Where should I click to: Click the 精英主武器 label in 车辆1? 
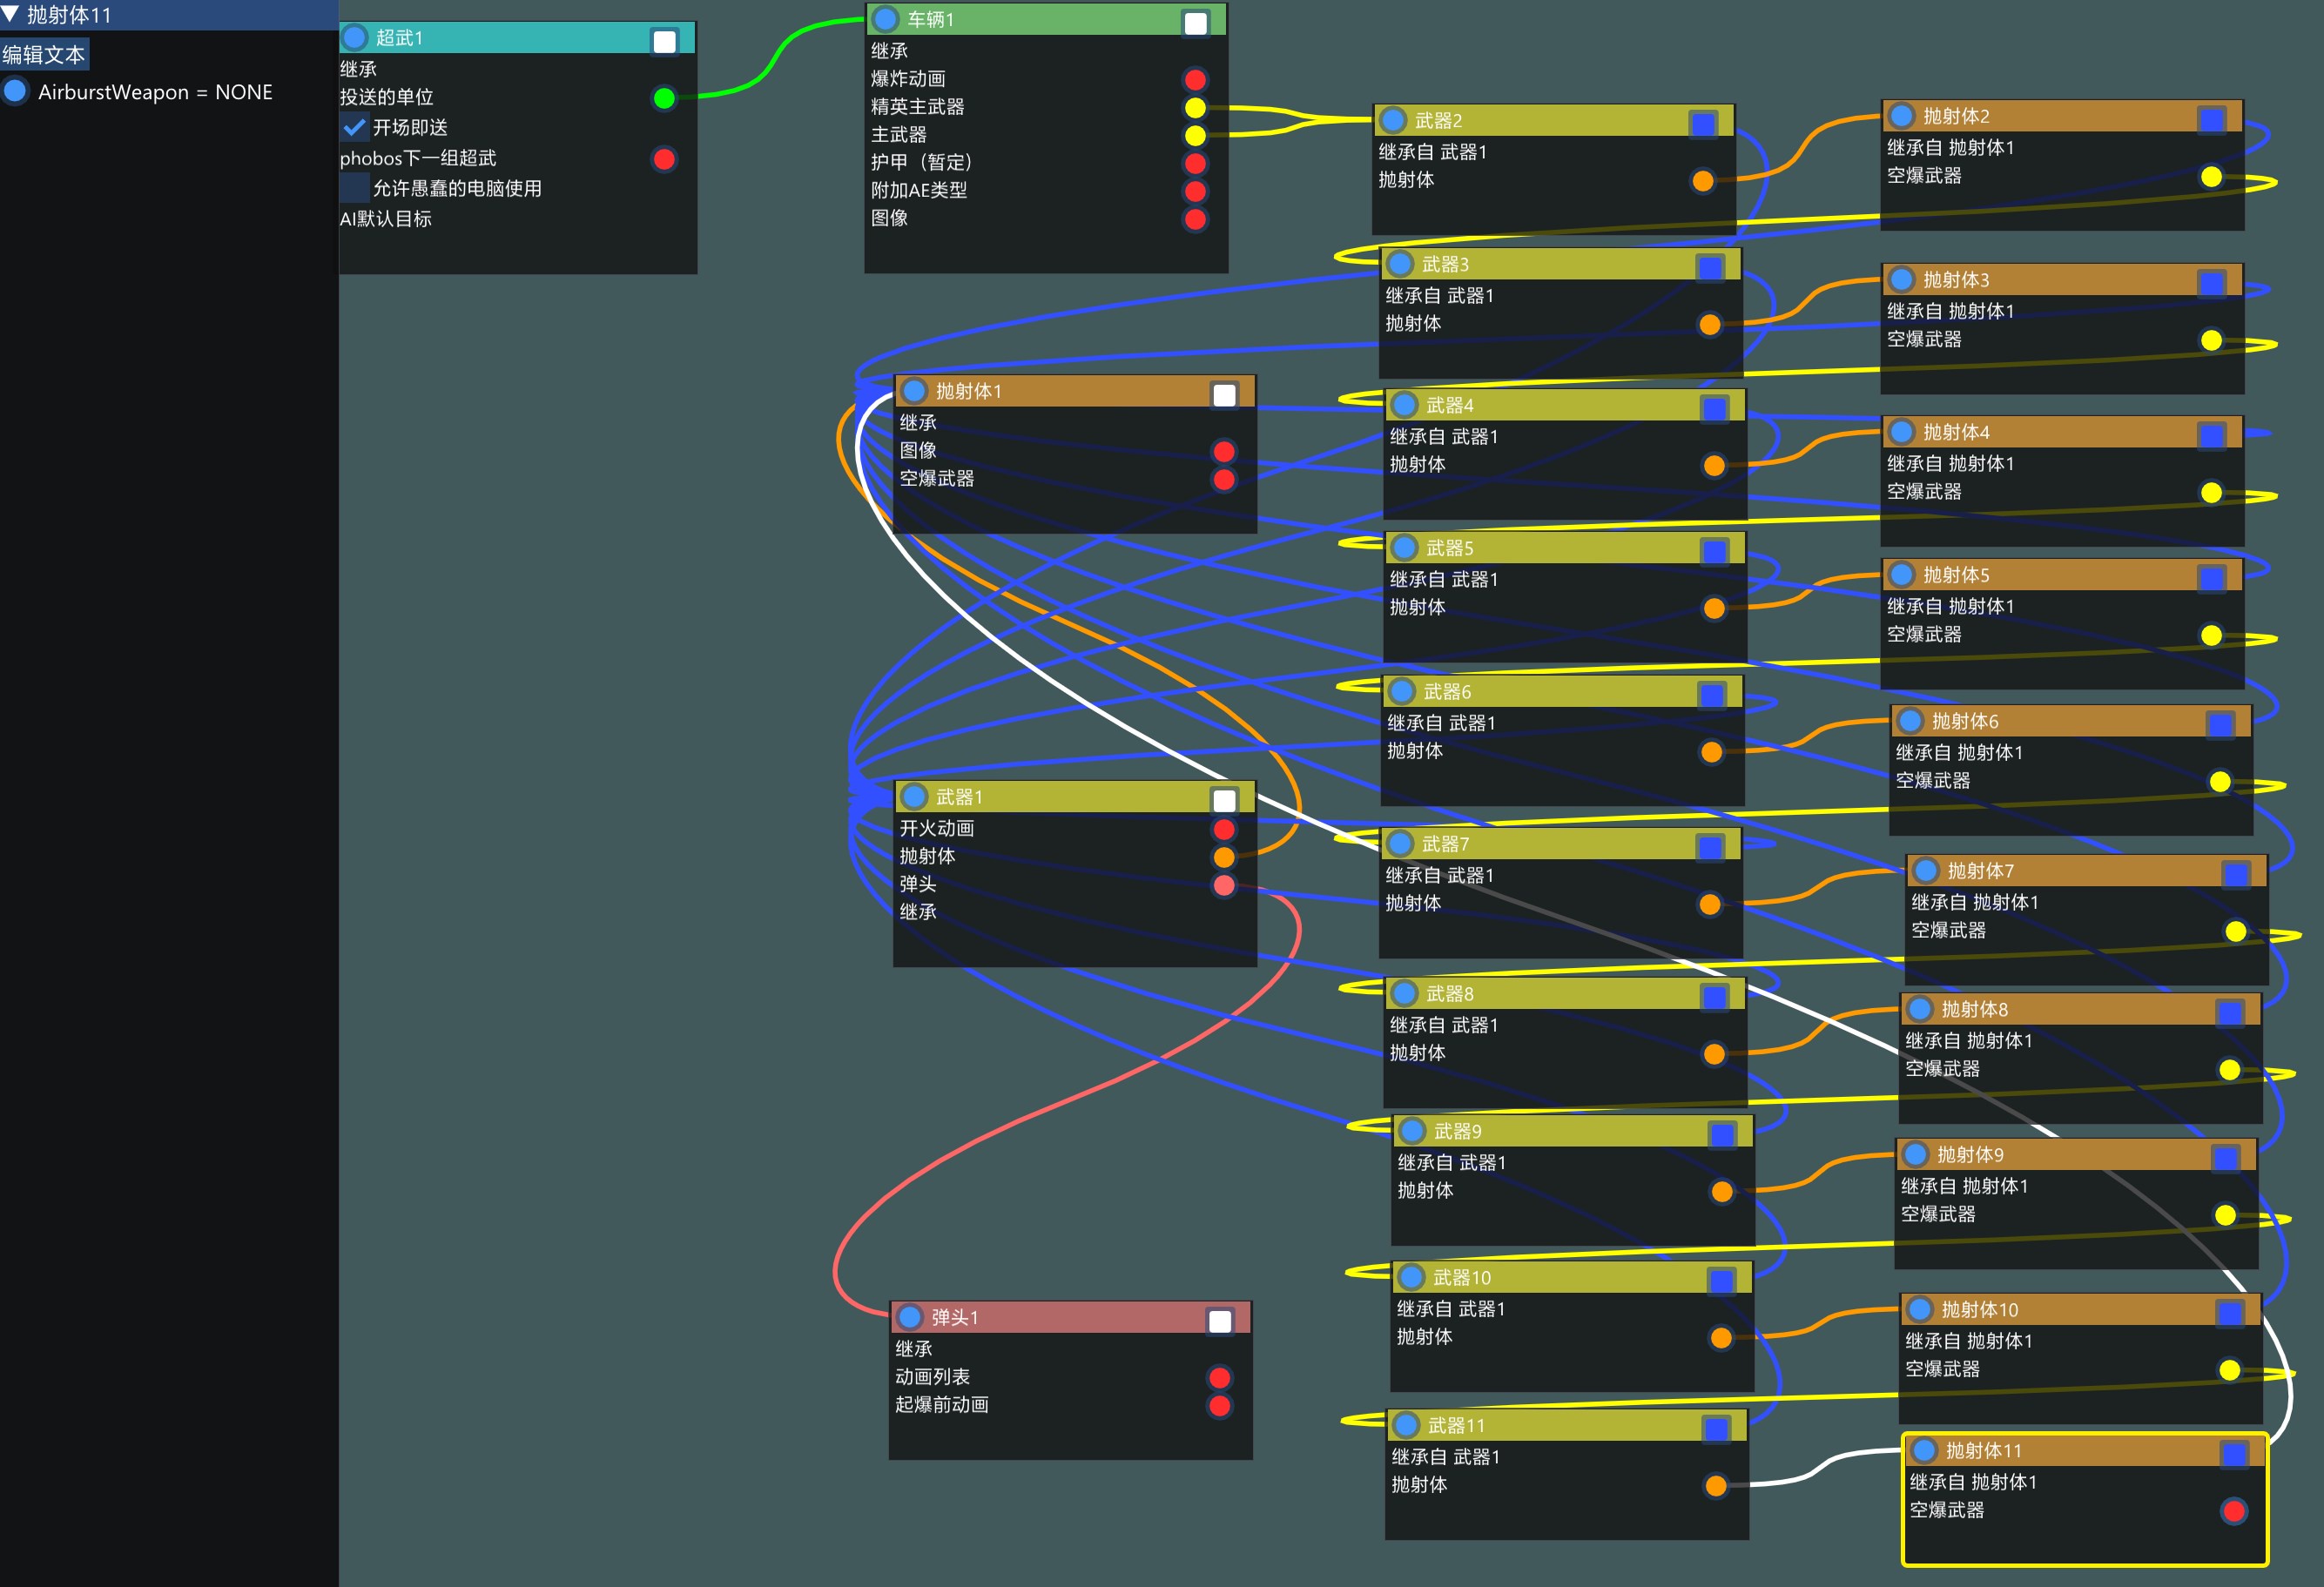(917, 107)
